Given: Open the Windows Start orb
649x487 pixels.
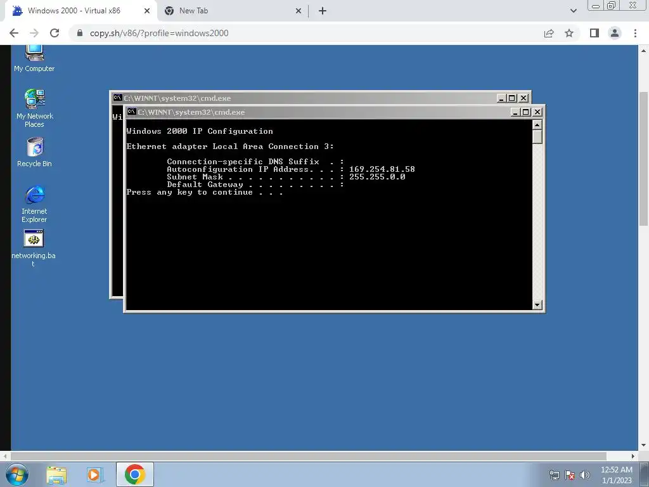Looking at the screenshot, I should pyautogui.click(x=16, y=474).
